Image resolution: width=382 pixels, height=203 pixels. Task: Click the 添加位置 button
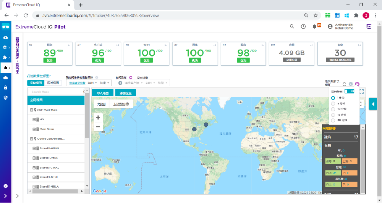(x=125, y=93)
